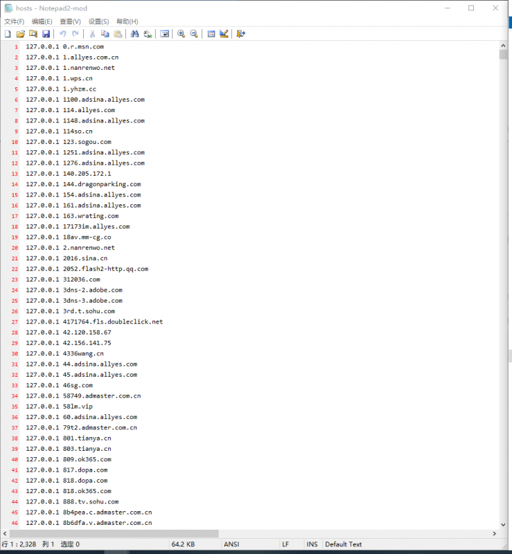Click the line 13 entry 140.205.172.1
Screen dimensions: 512x554
coord(87,173)
